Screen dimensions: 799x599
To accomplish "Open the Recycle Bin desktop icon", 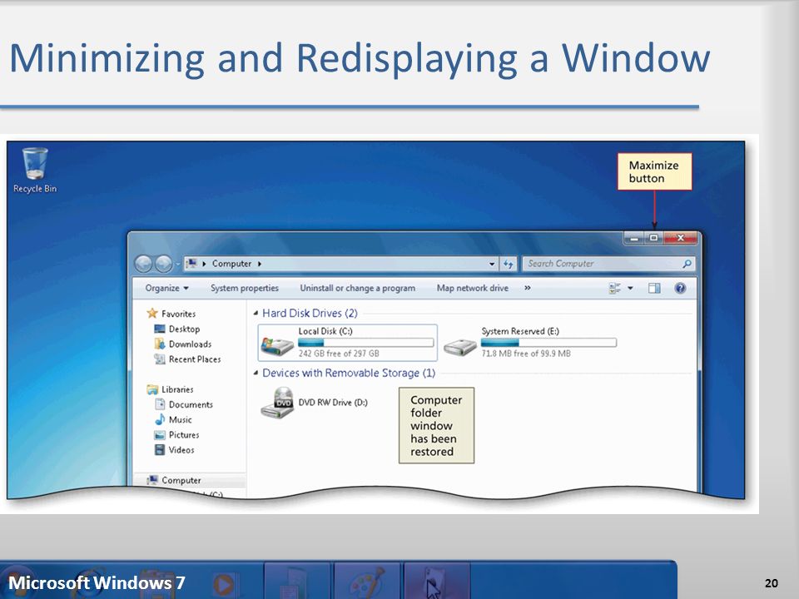I will pos(35,170).
